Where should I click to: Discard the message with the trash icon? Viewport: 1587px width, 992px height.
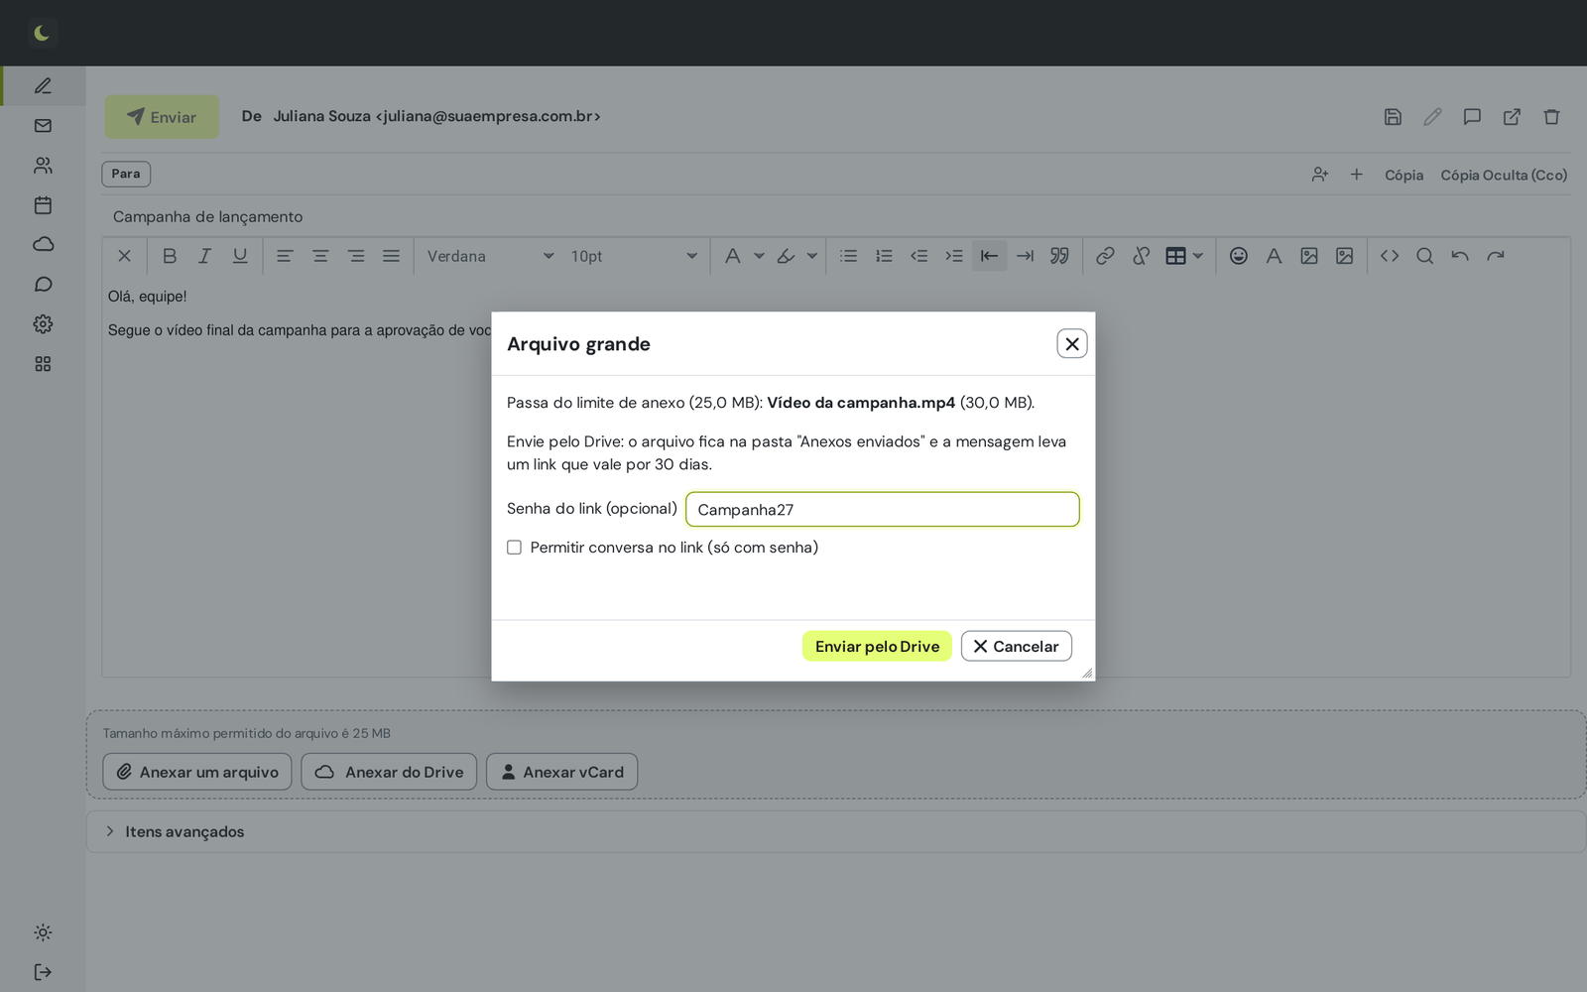pos(1551,117)
